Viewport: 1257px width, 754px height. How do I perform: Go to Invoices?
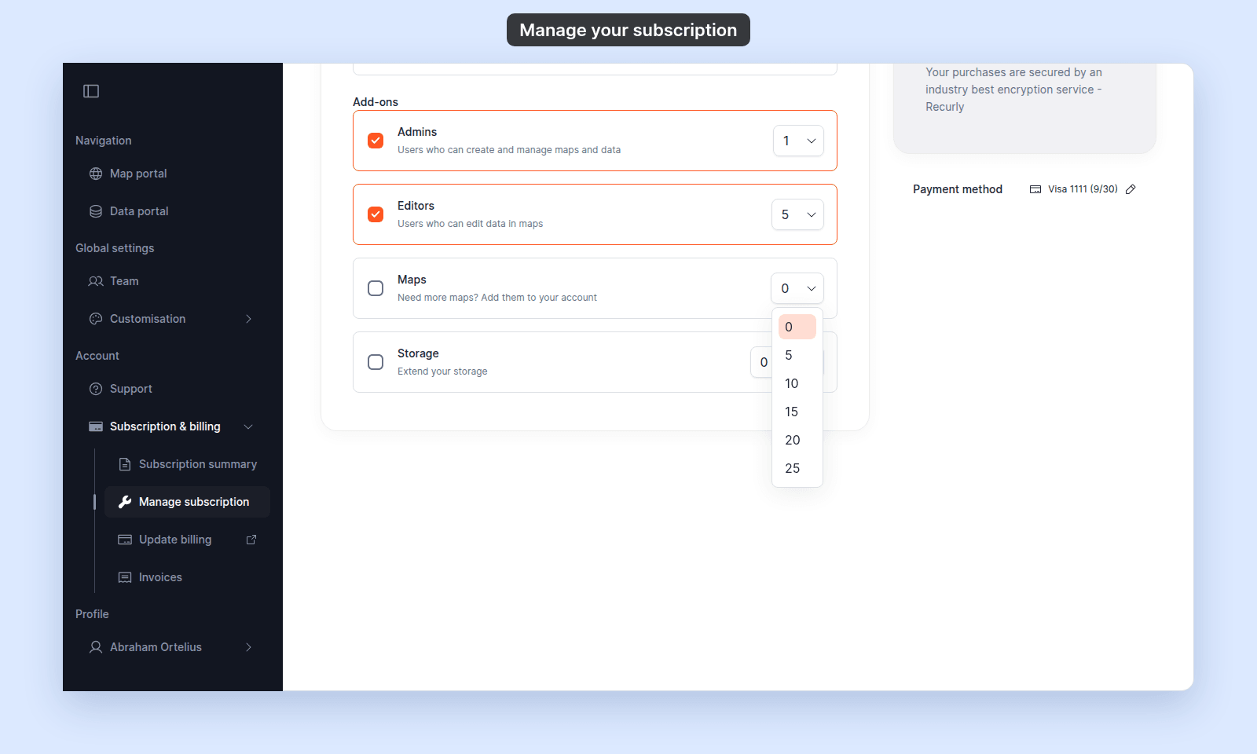pyautogui.click(x=187, y=577)
